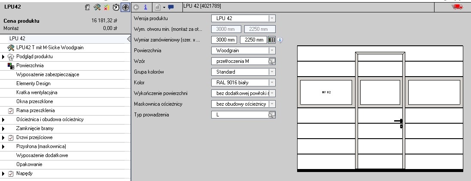Viewport: 471px width, 181px height.
Task: Click the blue speech bubble comment icon
Action: pyautogui.click(x=171, y=7)
